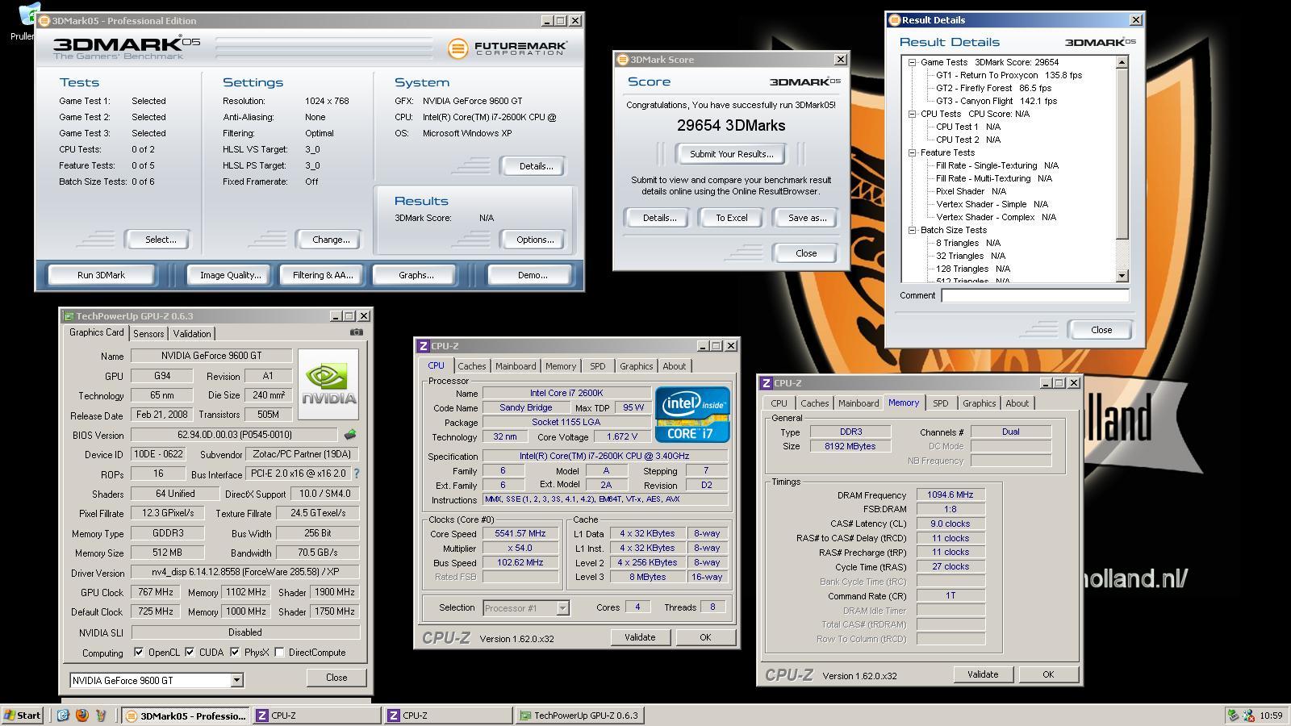Collapse the Batch Size Tests tree node
The image size is (1291, 726).
(912, 230)
